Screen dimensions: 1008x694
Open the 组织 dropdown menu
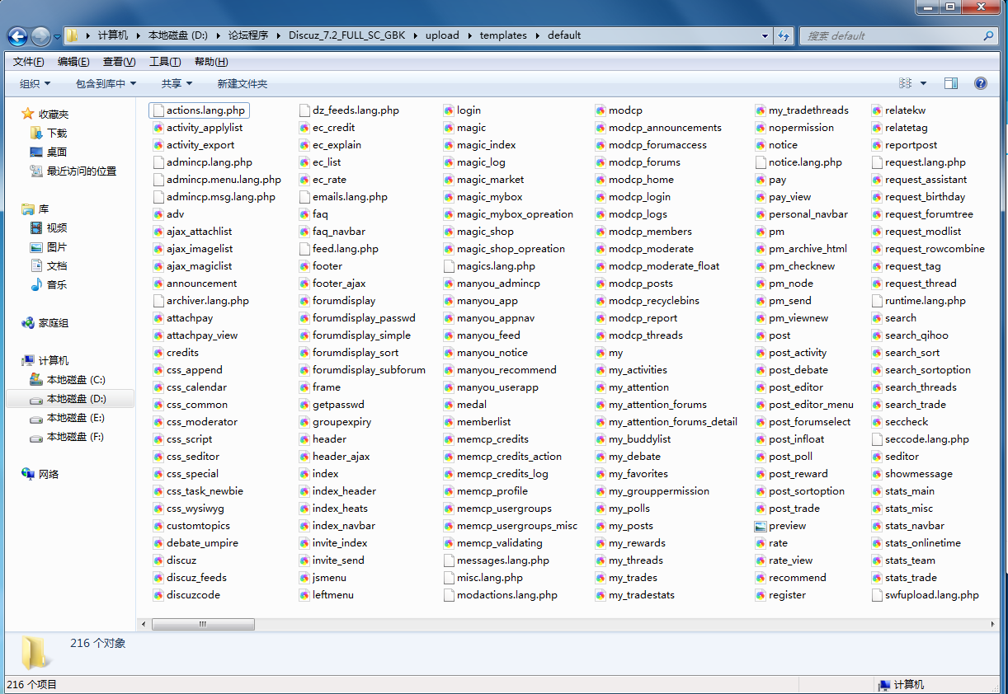click(x=35, y=83)
